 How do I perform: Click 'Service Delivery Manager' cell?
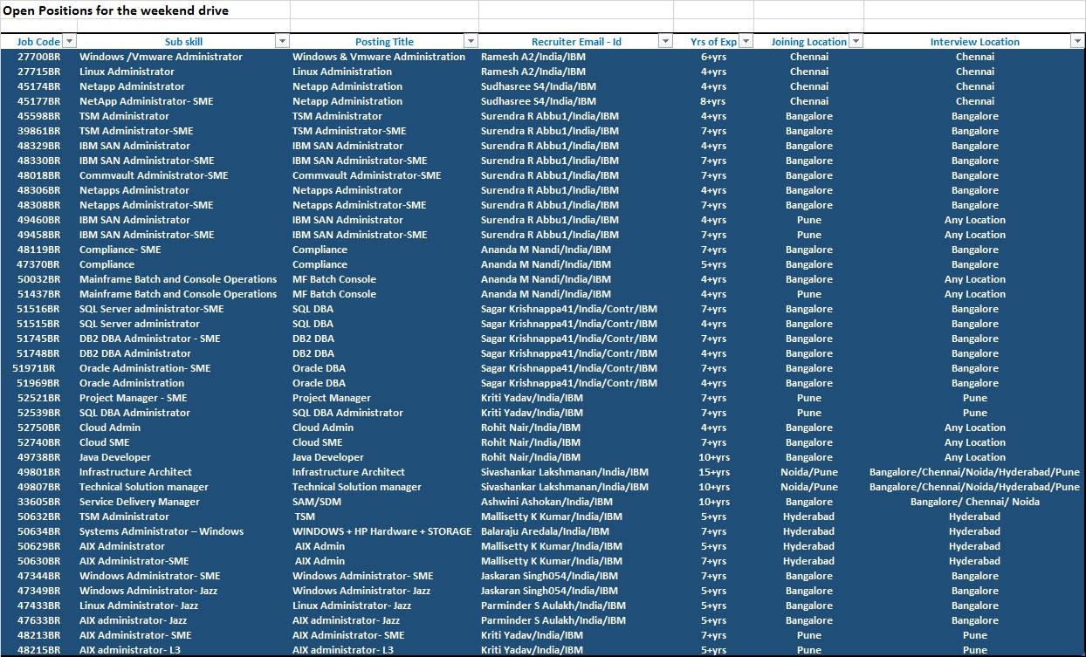139,502
